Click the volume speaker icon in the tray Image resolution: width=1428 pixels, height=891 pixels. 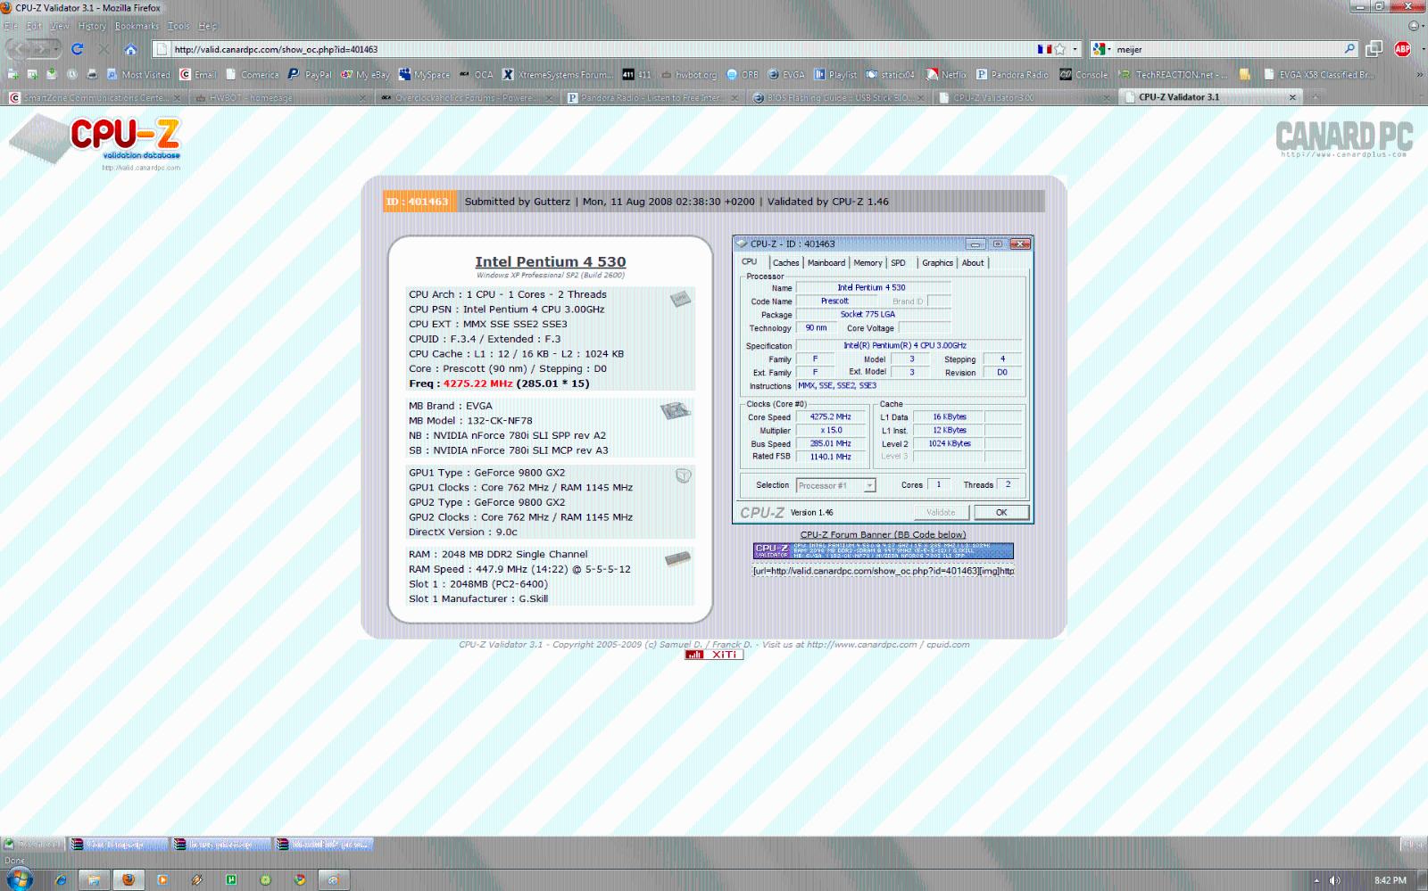(x=1334, y=880)
